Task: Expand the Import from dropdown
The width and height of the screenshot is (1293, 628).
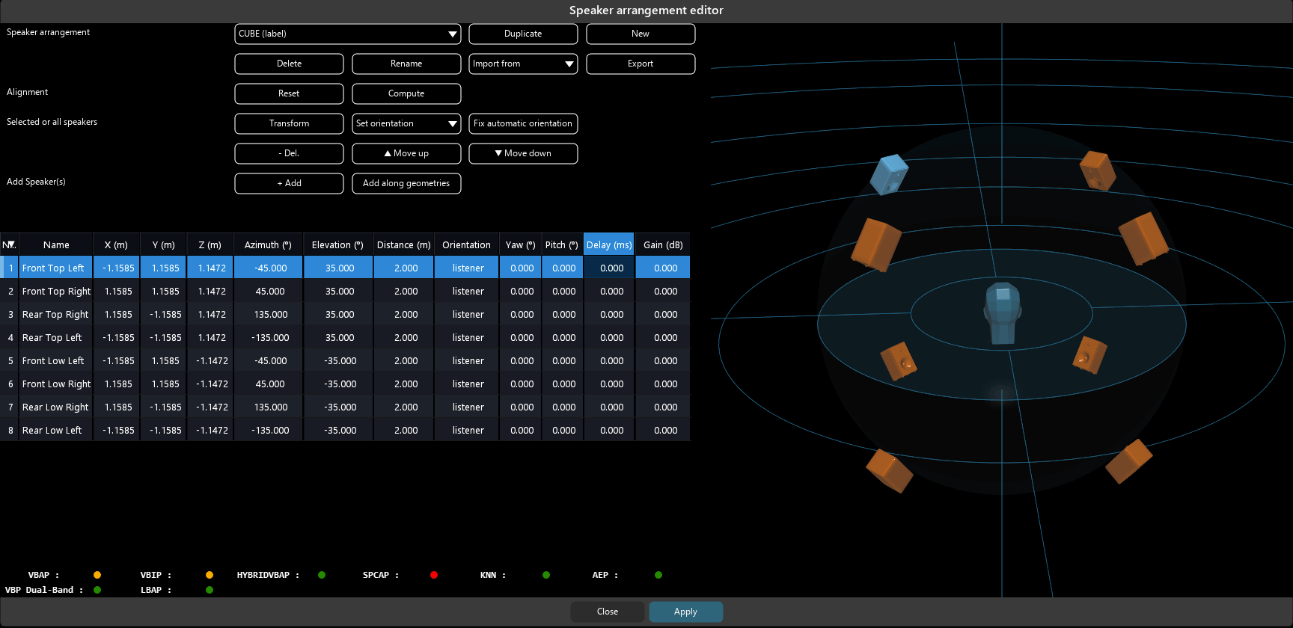Action: click(523, 64)
